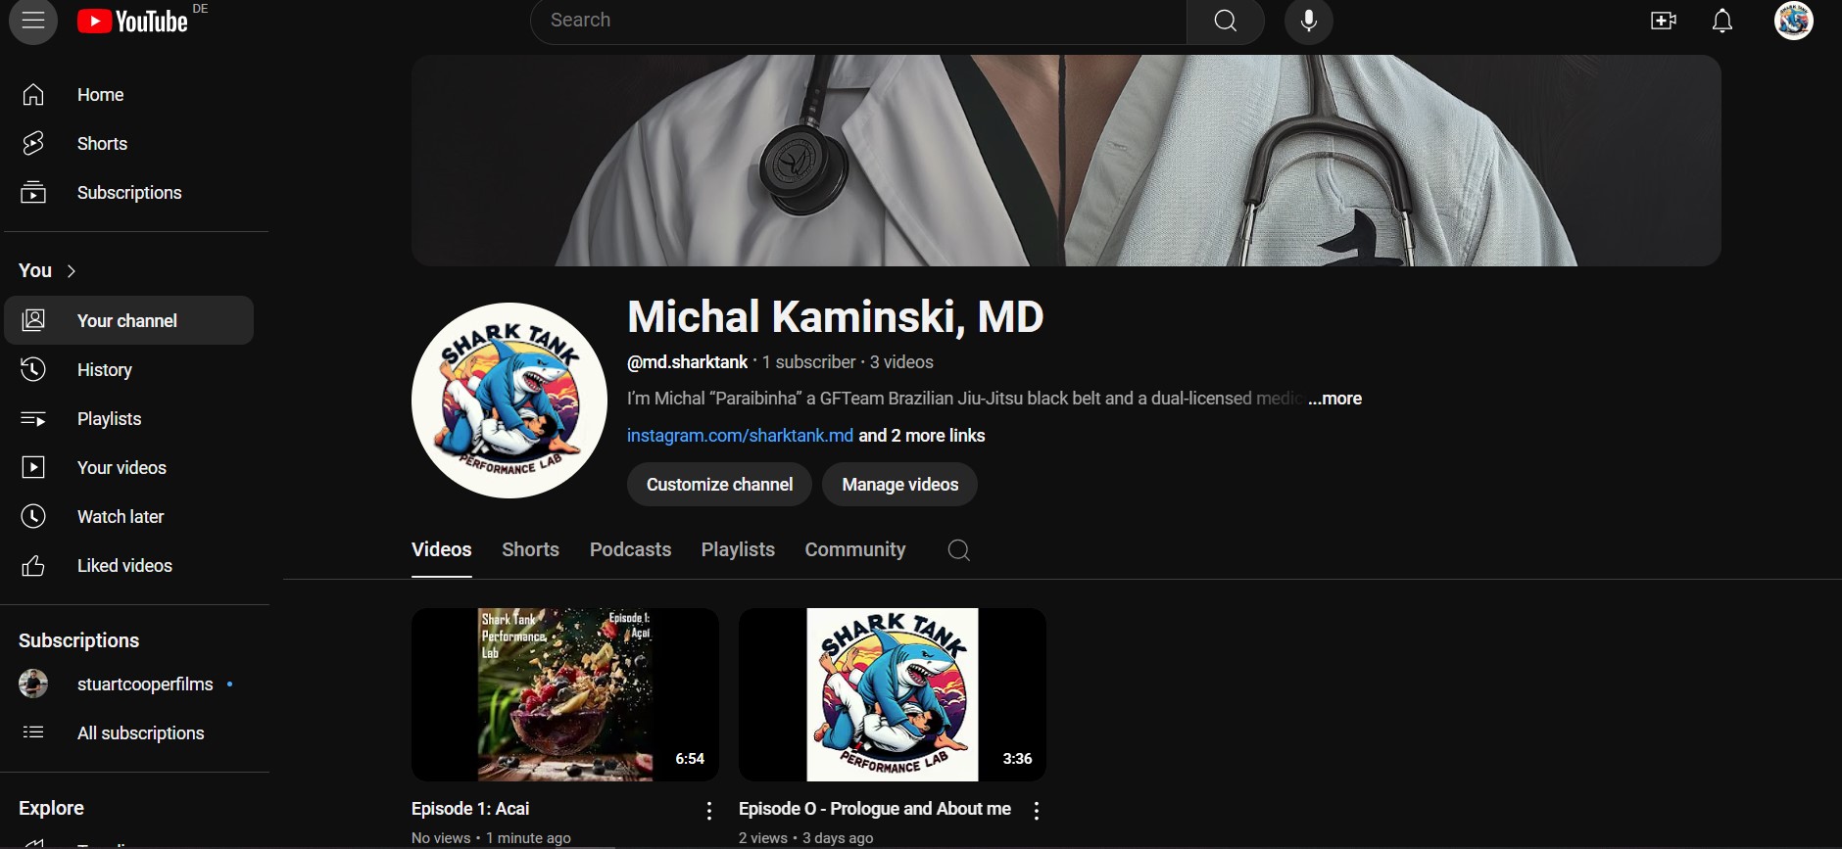Click the Customize channel button
Screen dimensions: 1842x849
click(719, 485)
